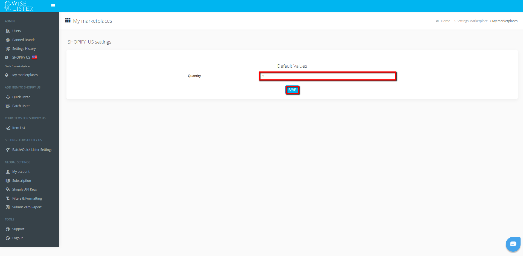This screenshot has width=523, height=256.
Task: Open Users in the admin menu
Action: click(16, 31)
